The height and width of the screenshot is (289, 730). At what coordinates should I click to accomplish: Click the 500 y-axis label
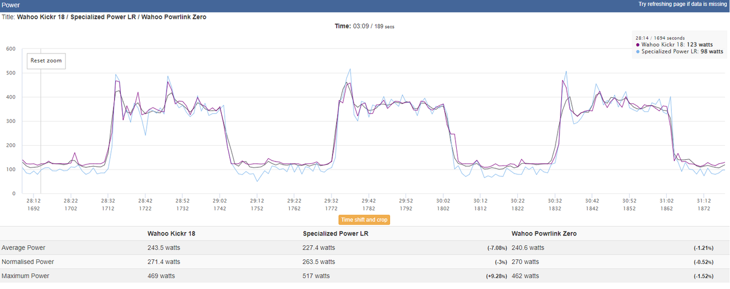(10, 73)
